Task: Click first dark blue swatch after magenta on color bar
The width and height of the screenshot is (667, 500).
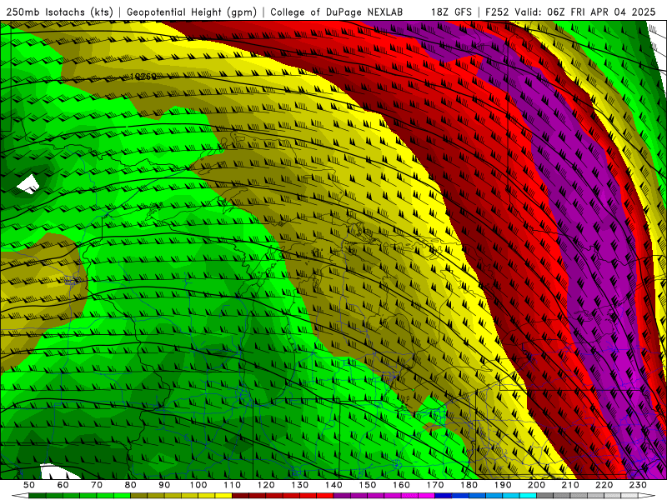Action: [x=444, y=496]
